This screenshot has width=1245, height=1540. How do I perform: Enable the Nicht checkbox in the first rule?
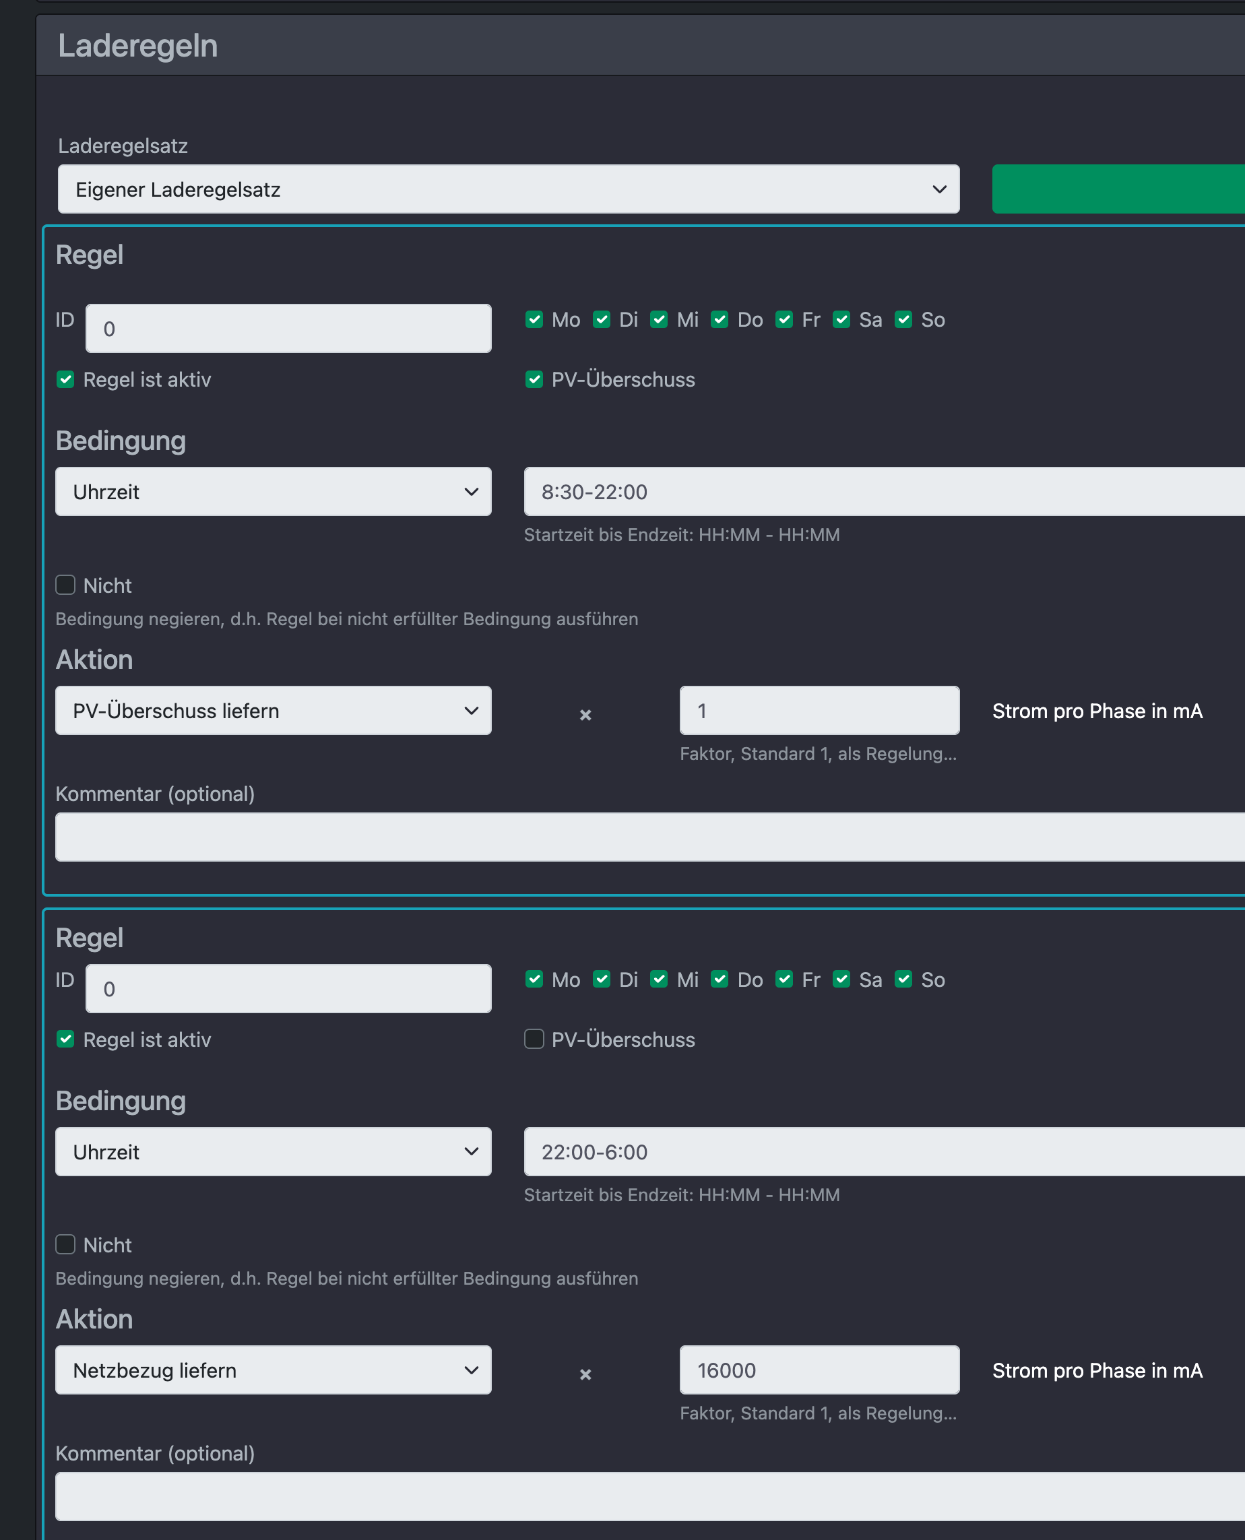click(x=66, y=585)
